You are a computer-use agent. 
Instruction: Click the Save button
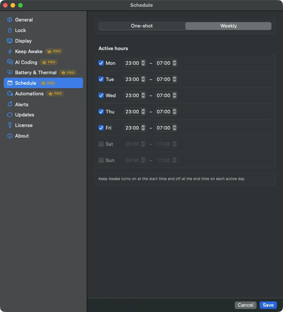(x=268, y=305)
